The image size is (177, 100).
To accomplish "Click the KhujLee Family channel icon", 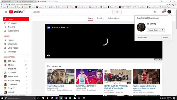I will 5,80.
